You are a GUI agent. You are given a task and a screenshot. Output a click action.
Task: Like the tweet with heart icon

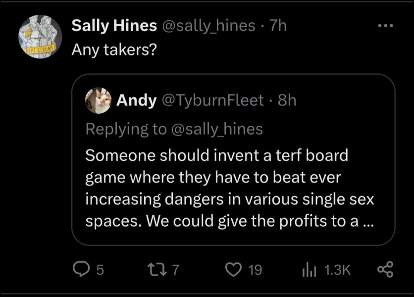[233, 269]
